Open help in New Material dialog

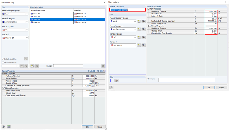tap(111, 88)
